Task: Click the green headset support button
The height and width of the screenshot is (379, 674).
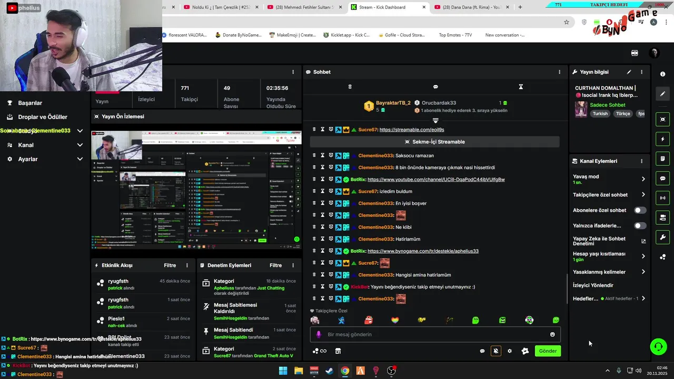Action: point(658,346)
